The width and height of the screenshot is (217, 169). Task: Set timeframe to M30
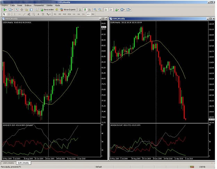coord(69,14)
